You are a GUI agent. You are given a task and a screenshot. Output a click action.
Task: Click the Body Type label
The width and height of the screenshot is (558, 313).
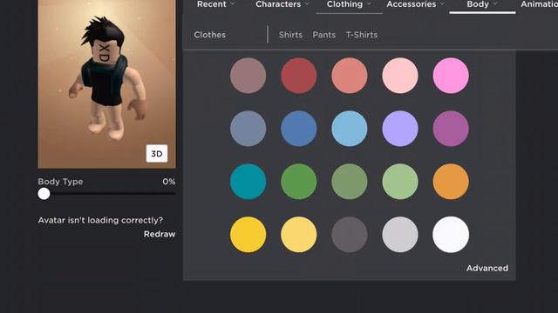[x=60, y=182]
